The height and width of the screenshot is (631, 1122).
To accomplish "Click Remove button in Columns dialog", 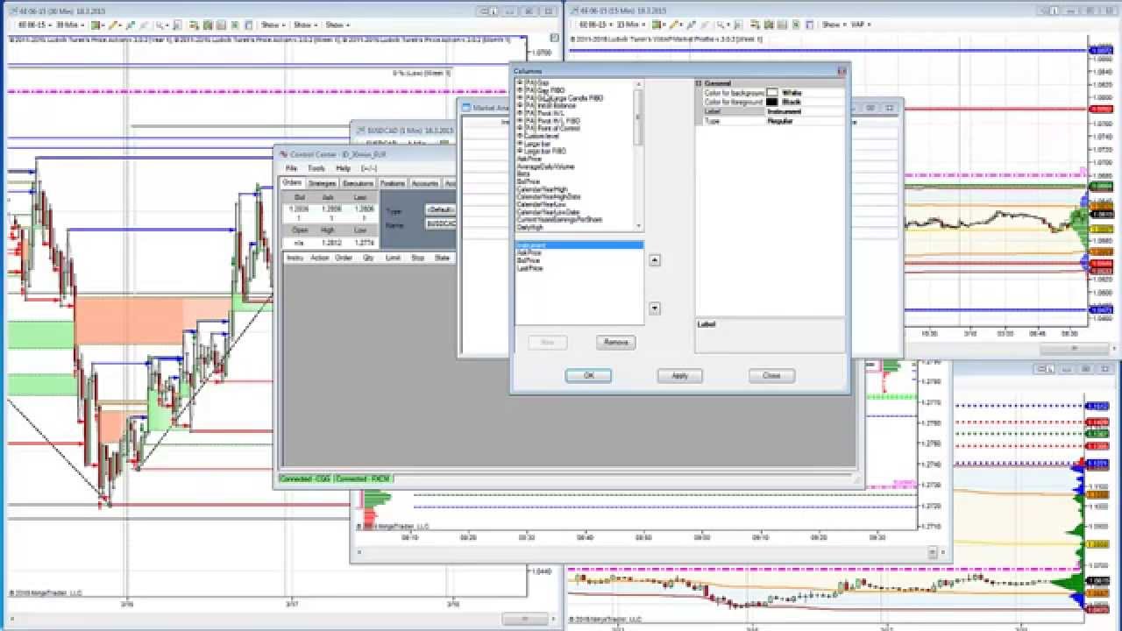I will 615,342.
